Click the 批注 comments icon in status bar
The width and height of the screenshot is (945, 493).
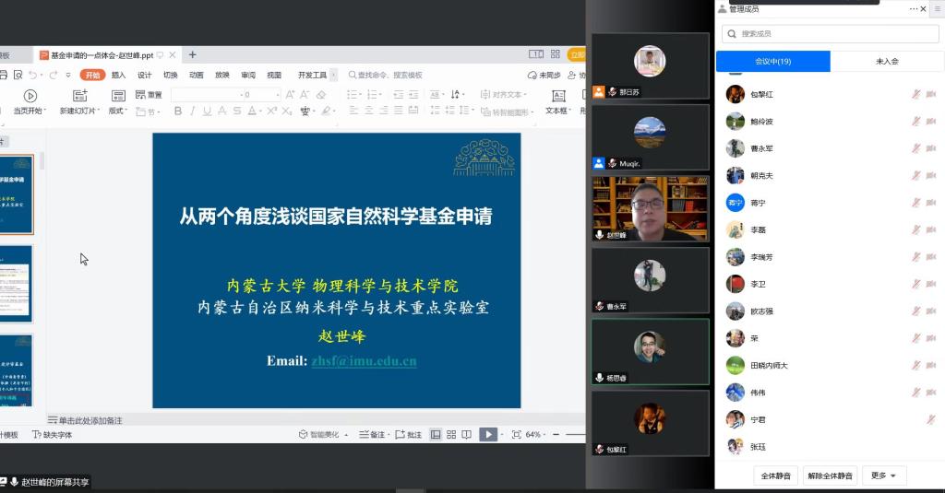[409, 435]
